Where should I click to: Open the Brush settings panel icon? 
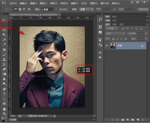[x=100, y=45]
